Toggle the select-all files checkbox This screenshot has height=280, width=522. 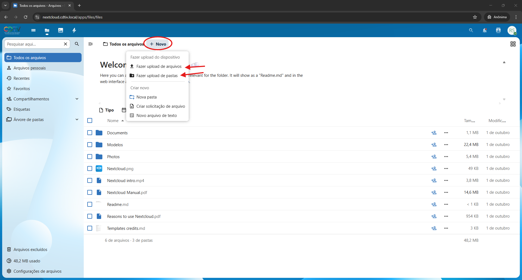[x=90, y=120]
